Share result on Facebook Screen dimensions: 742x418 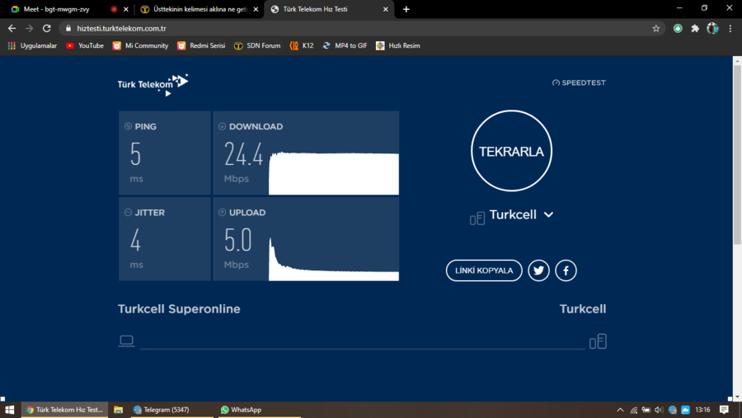pyautogui.click(x=566, y=270)
